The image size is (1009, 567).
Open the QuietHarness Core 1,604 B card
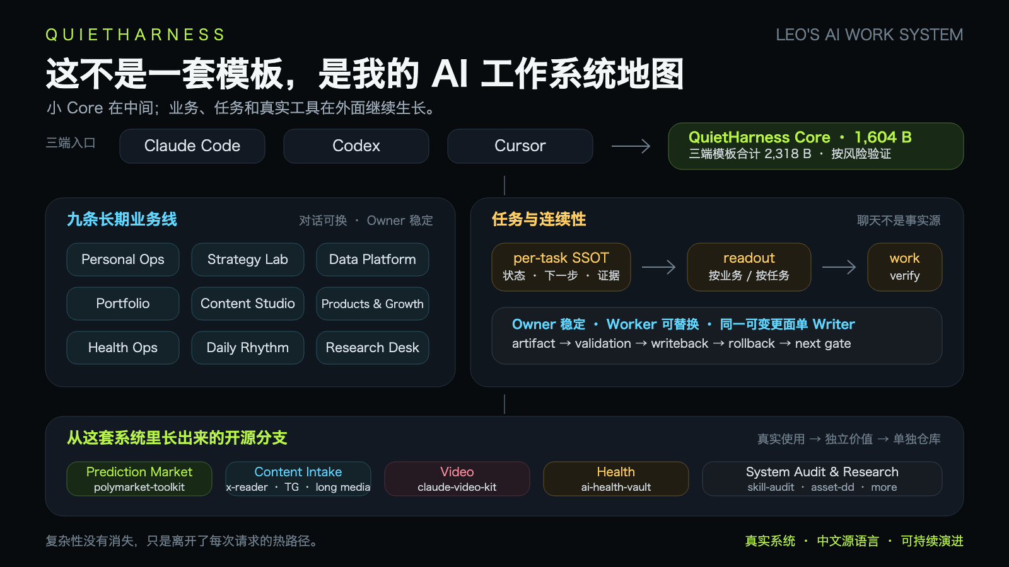(816, 146)
